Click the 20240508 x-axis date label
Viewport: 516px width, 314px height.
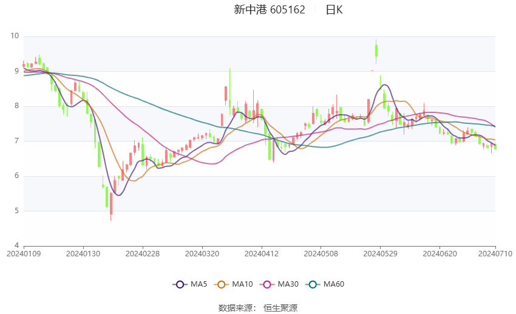pos(321,254)
